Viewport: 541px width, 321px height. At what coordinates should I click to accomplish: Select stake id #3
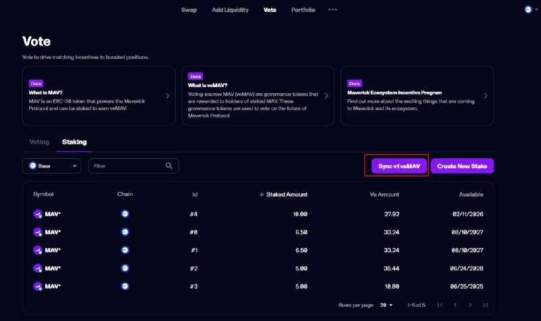click(193, 287)
